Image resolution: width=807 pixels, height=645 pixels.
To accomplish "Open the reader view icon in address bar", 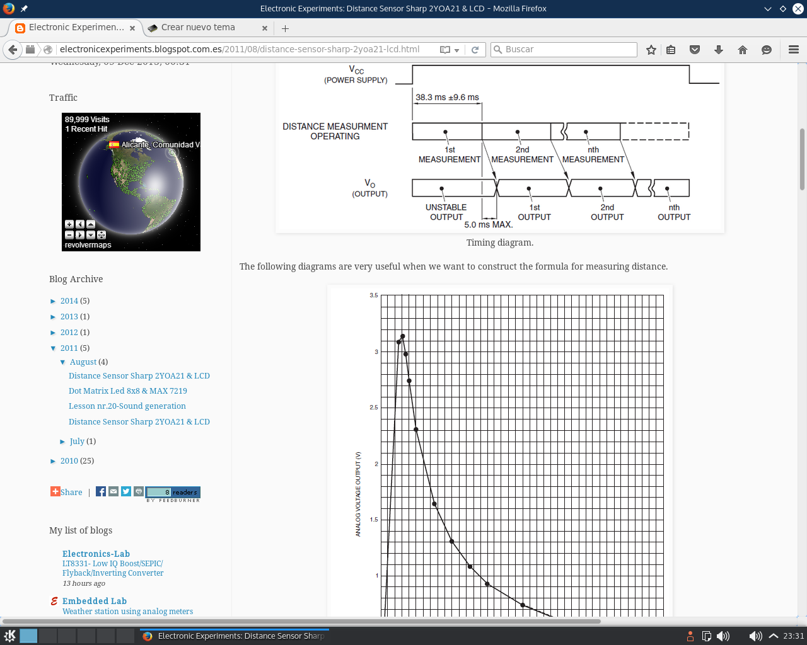I will [x=445, y=50].
